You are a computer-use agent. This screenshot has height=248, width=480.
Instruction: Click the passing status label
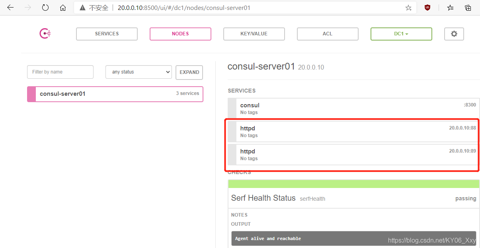[466, 198]
